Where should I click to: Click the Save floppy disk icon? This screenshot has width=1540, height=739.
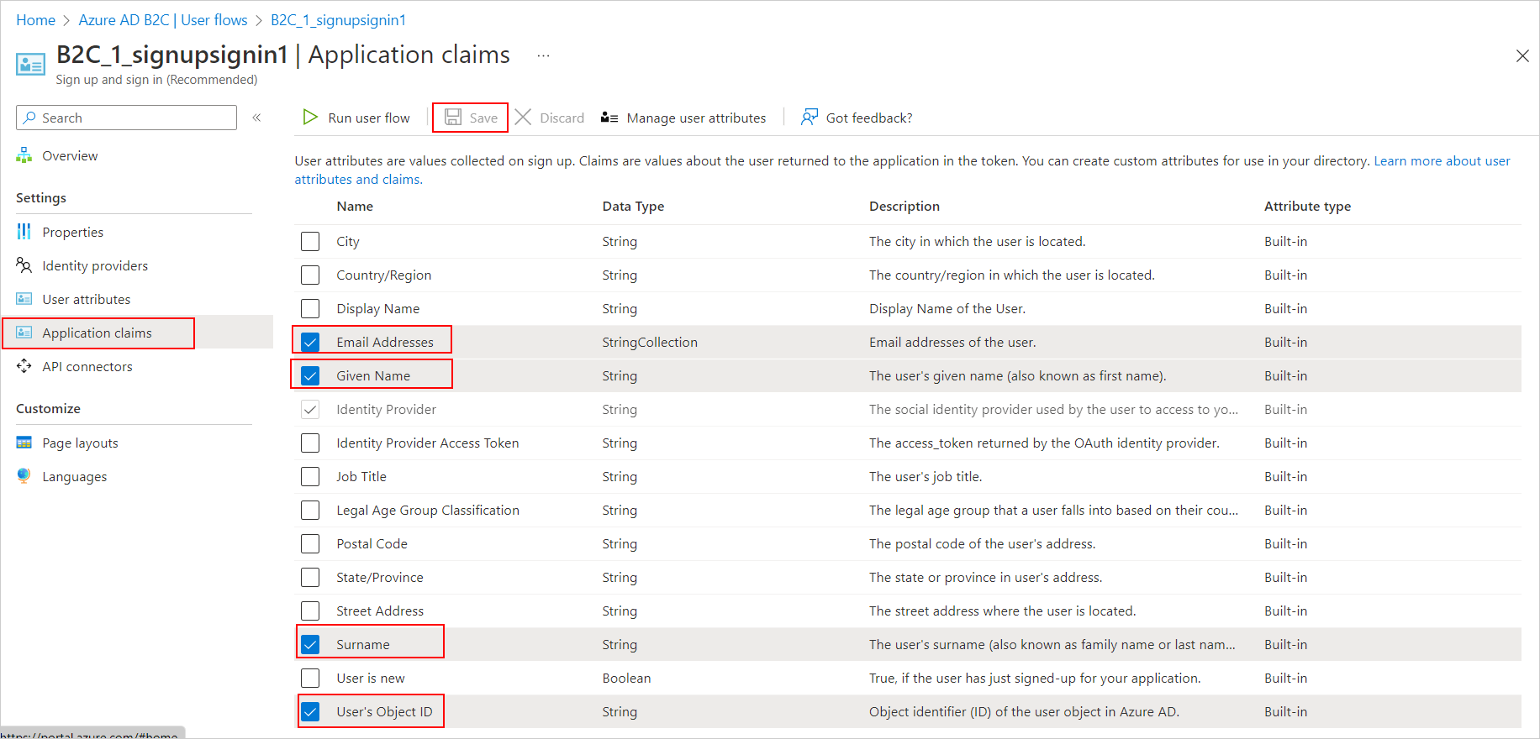point(452,117)
